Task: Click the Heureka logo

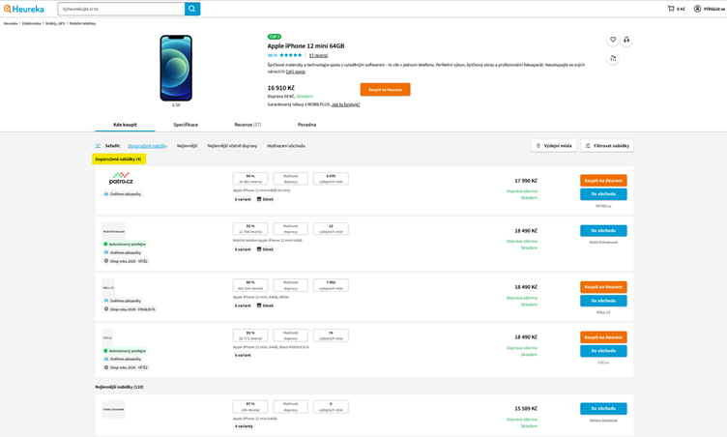Action: tap(23, 9)
